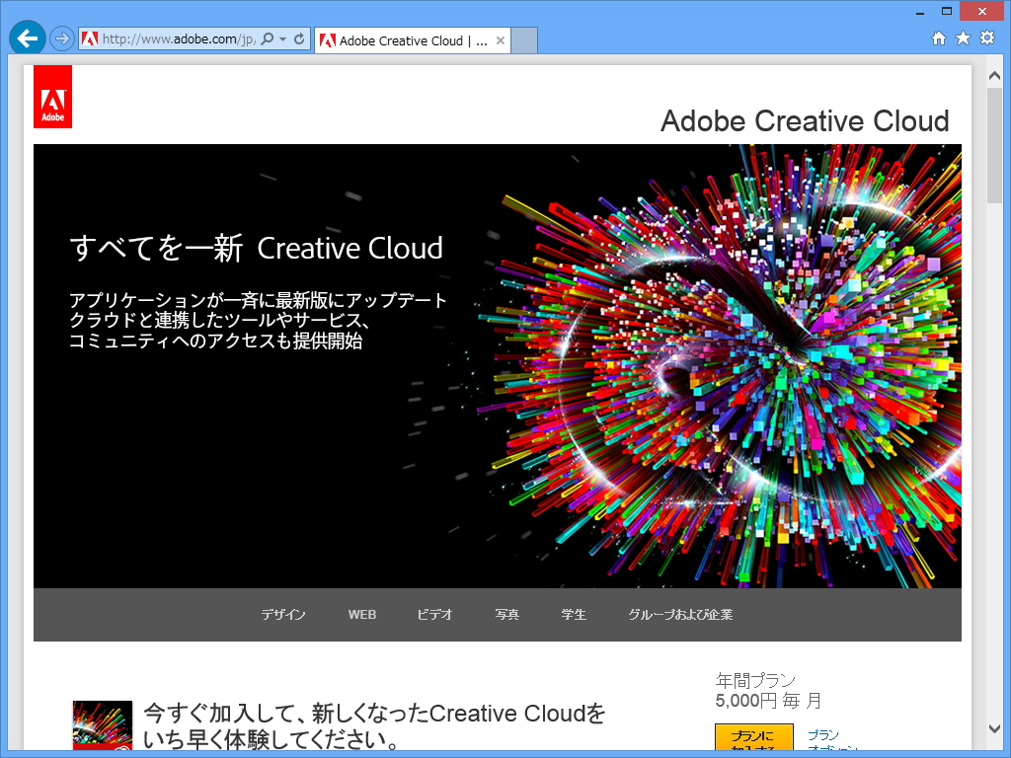
Task: Select WEB in the navigation bar
Action: tap(361, 614)
